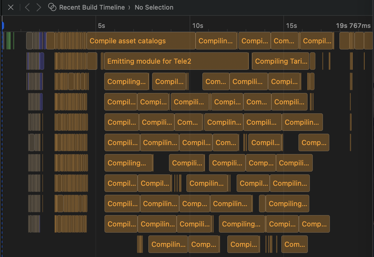The image size is (374, 257).
Task: Click the 19s 767ms end time label
Action: [x=353, y=26]
